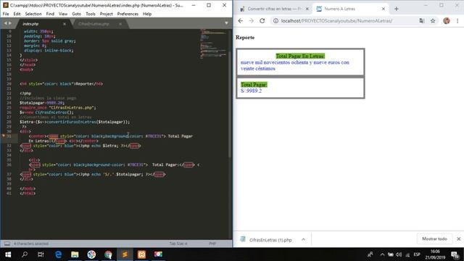Expand download item options chevron
Screen dimensions: 464x261
[x=303, y=239]
